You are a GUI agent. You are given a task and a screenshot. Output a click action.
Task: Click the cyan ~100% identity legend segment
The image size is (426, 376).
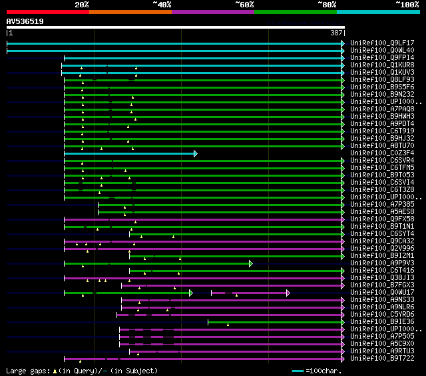pos(379,12)
